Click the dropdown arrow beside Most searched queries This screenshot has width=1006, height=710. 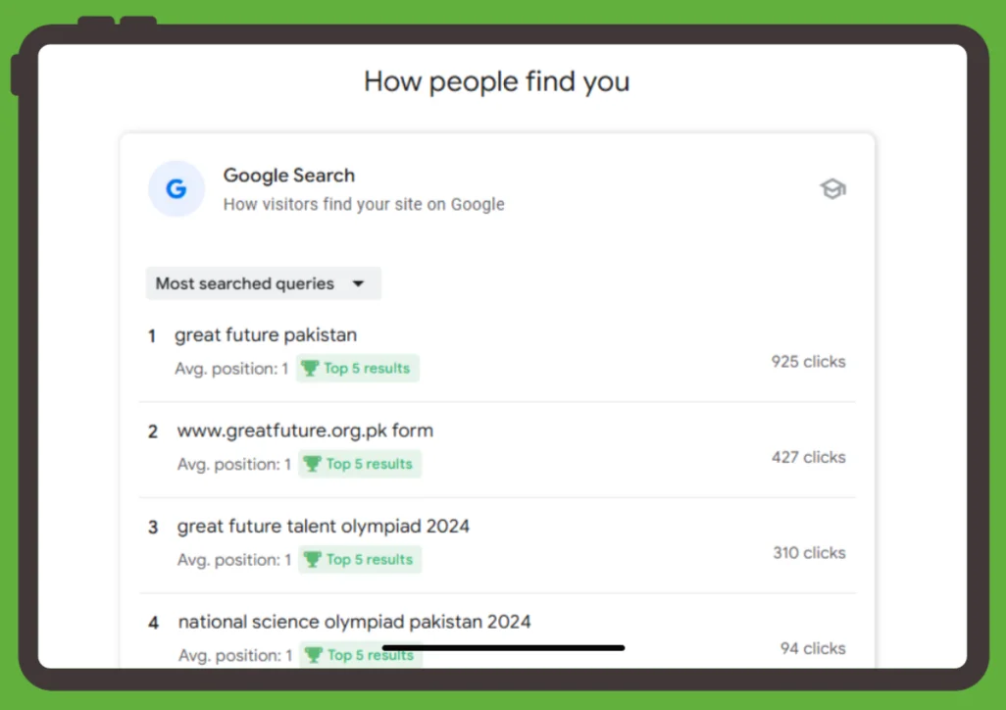click(358, 283)
